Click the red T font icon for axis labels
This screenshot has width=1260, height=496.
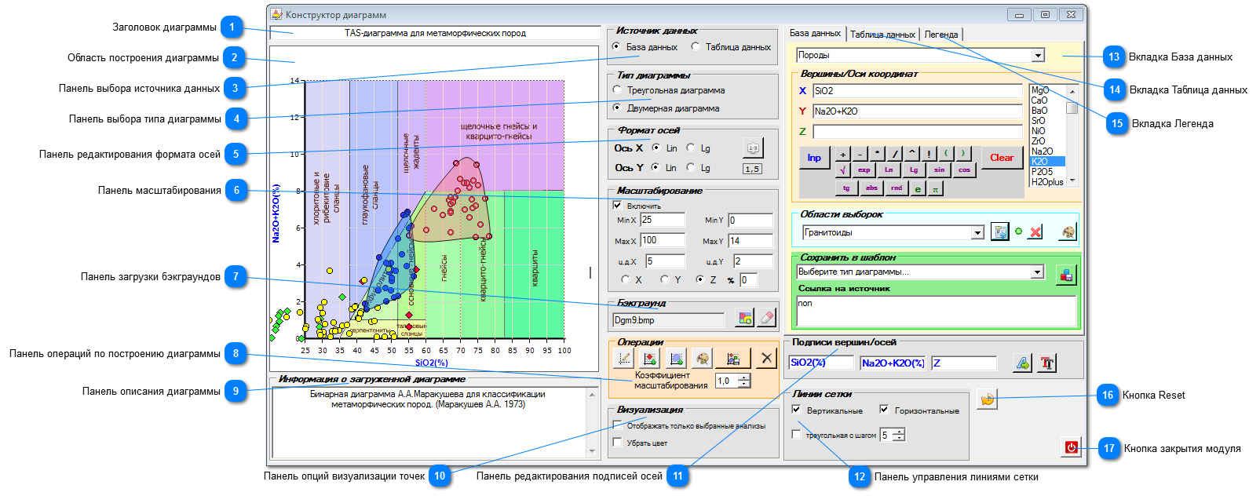1047,363
